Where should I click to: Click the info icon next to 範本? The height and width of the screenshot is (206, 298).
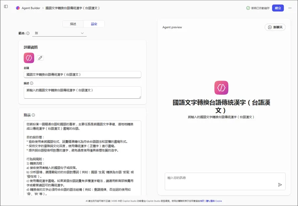click(x=28, y=33)
